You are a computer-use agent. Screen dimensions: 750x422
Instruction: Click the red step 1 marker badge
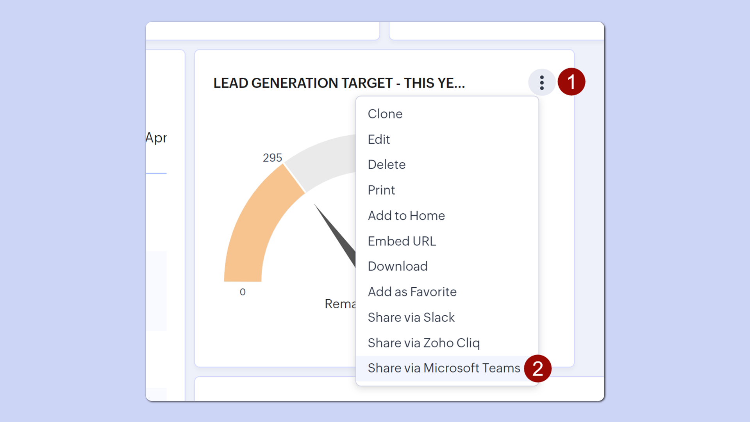571,82
